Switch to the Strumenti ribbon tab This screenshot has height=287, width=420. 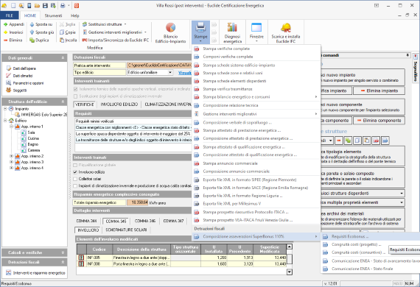pyautogui.click(x=53, y=15)
